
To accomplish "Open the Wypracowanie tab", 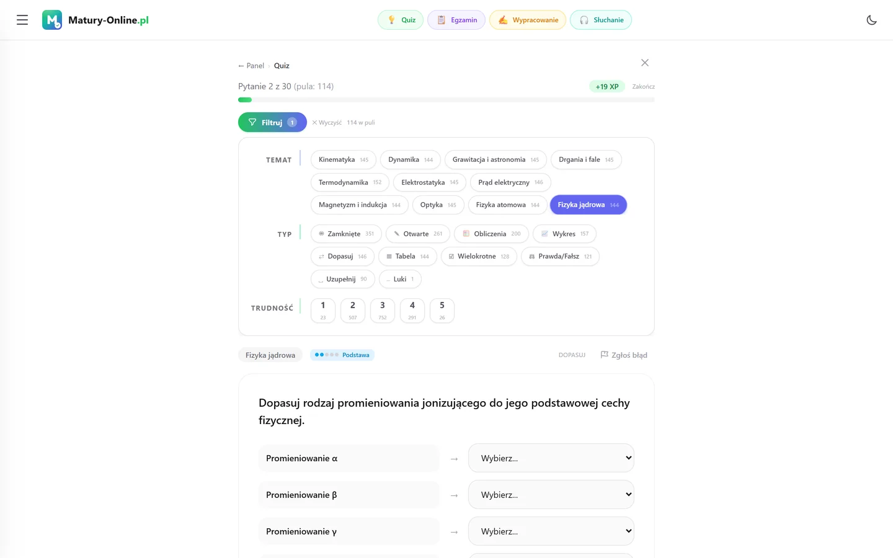I will coord(528,20).
